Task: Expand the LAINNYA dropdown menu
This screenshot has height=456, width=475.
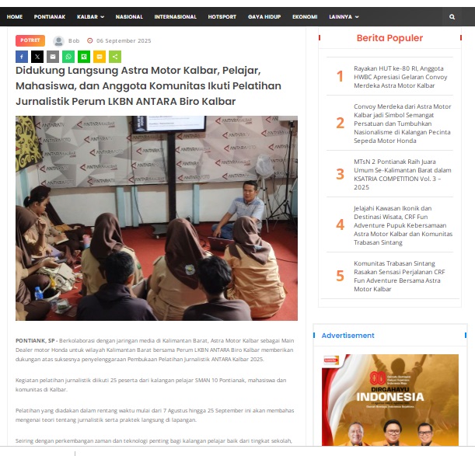Action: click(344, 17)
